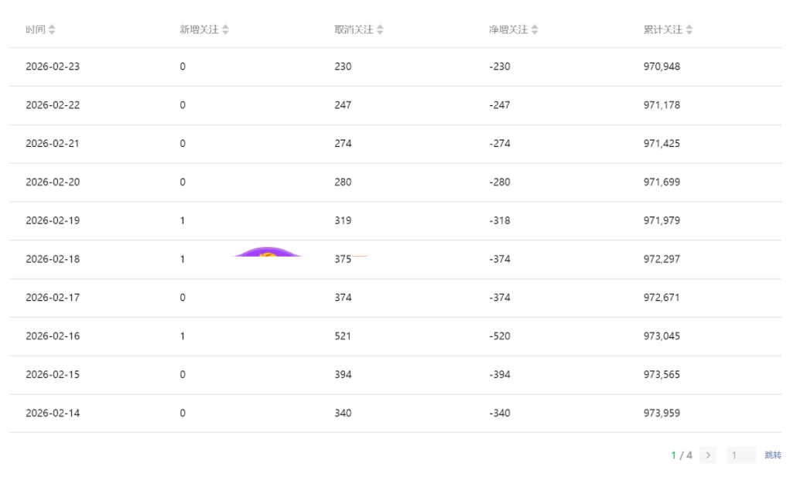Click the 跳转 jump link
Viewport: 790px width, 484px height.
pos(772,455)
